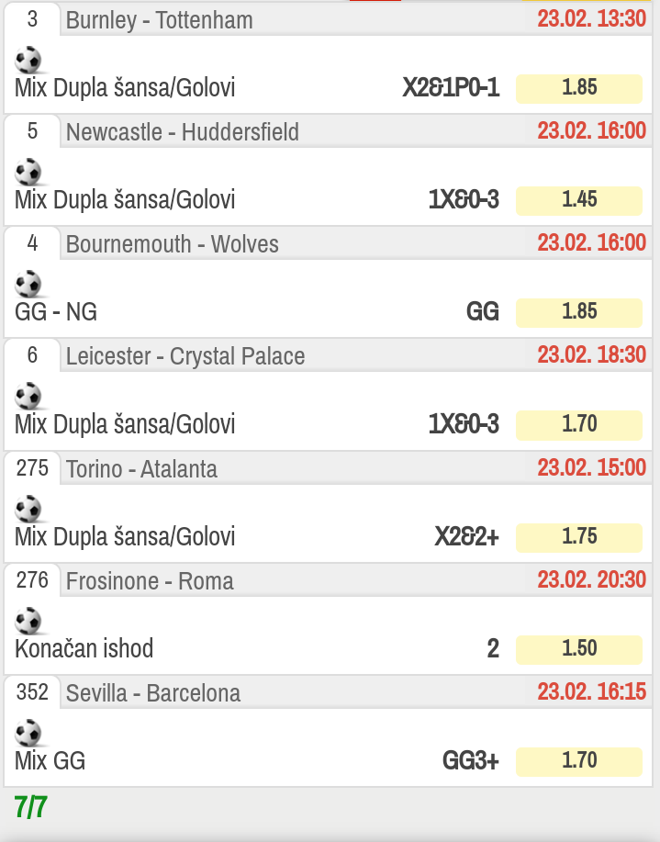Click match number tab 352
Screen dimensions: 660x842
click(32, 692)
